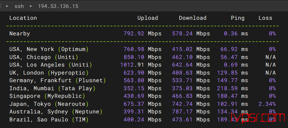The height and width of the screenshot is (128, 288).
Task: Click the arrow before ssh
Action: (x=7, y=6)
